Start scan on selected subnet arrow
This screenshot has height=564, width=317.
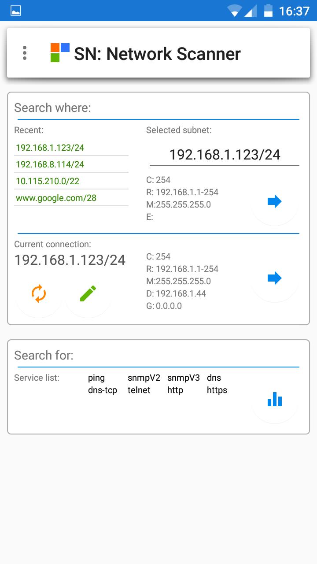pyautogui.click(x=275, y=202)
